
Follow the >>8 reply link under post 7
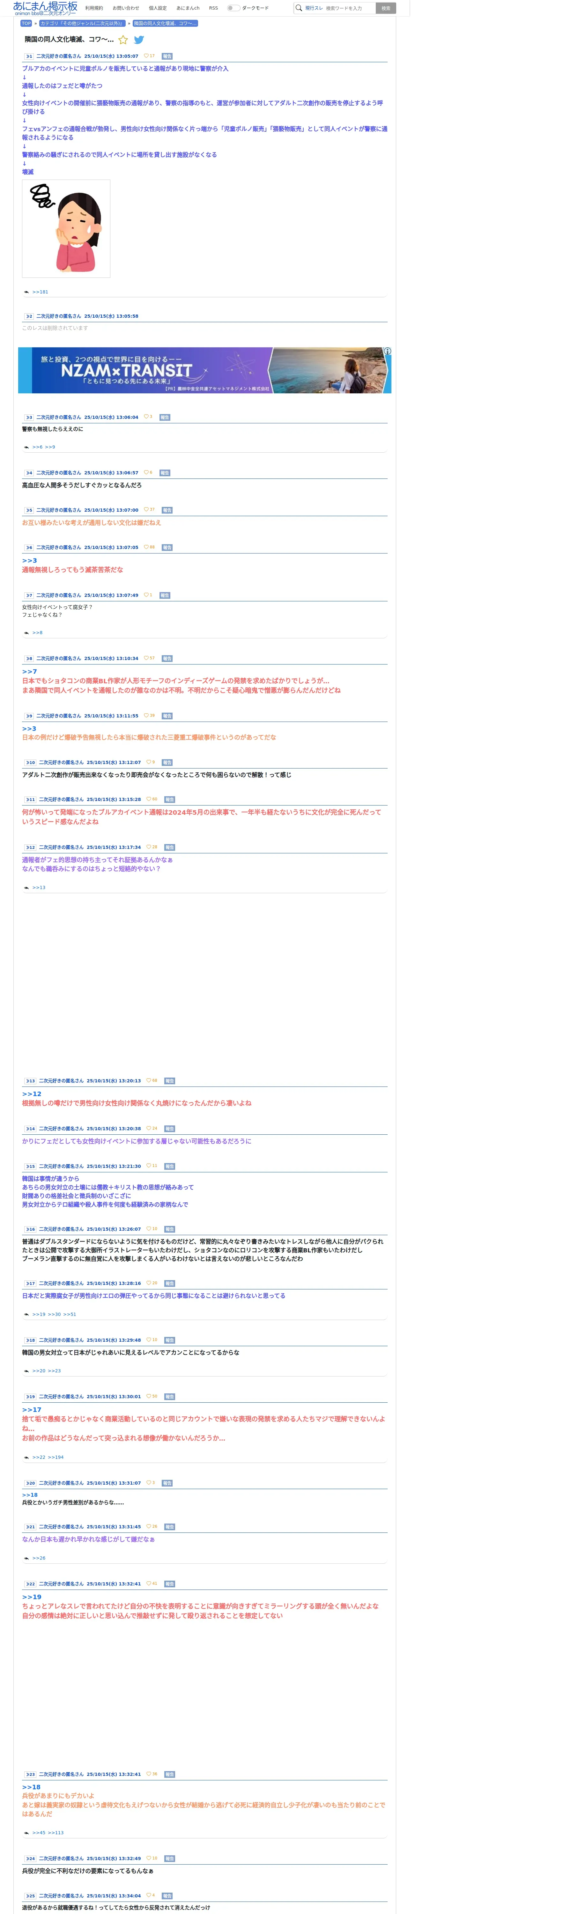tap(37, 633)
